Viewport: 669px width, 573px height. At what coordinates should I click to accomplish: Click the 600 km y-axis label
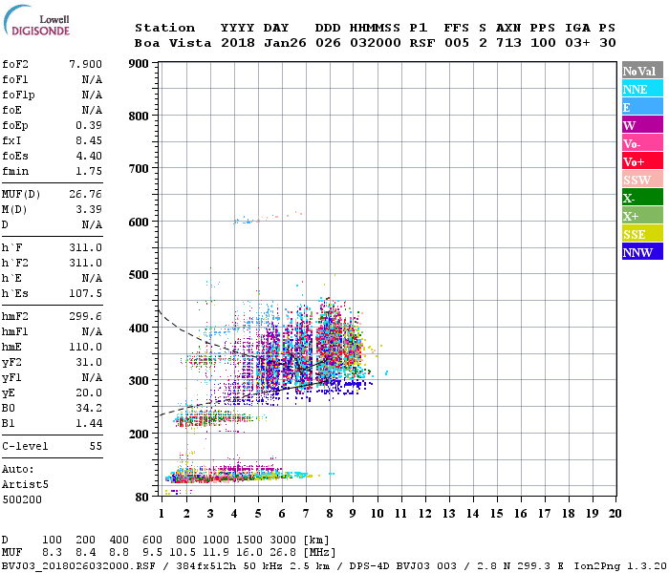click(x=139, y=223)
